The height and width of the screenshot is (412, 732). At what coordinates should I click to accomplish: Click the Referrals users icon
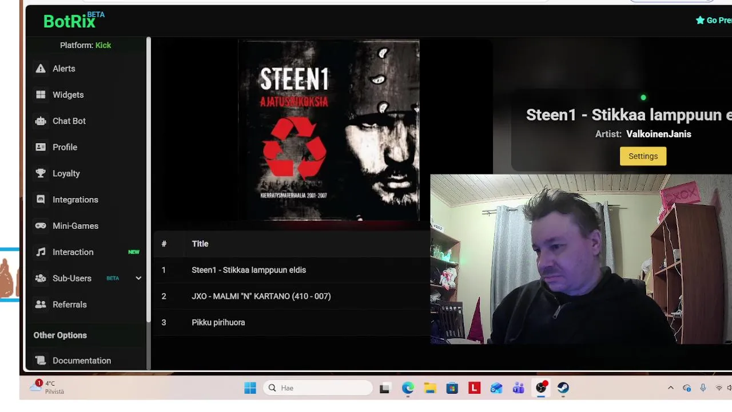41,304
